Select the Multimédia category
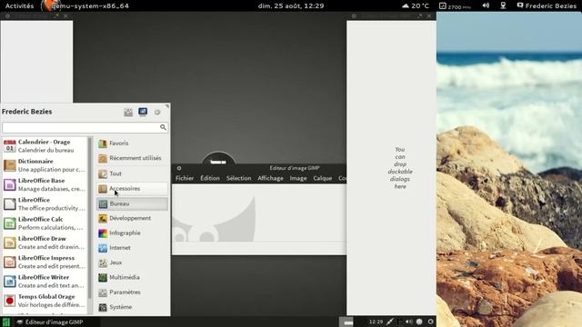The width and height of the screenshot is (582, 327). pyautogui.click(x=132, y=277)
